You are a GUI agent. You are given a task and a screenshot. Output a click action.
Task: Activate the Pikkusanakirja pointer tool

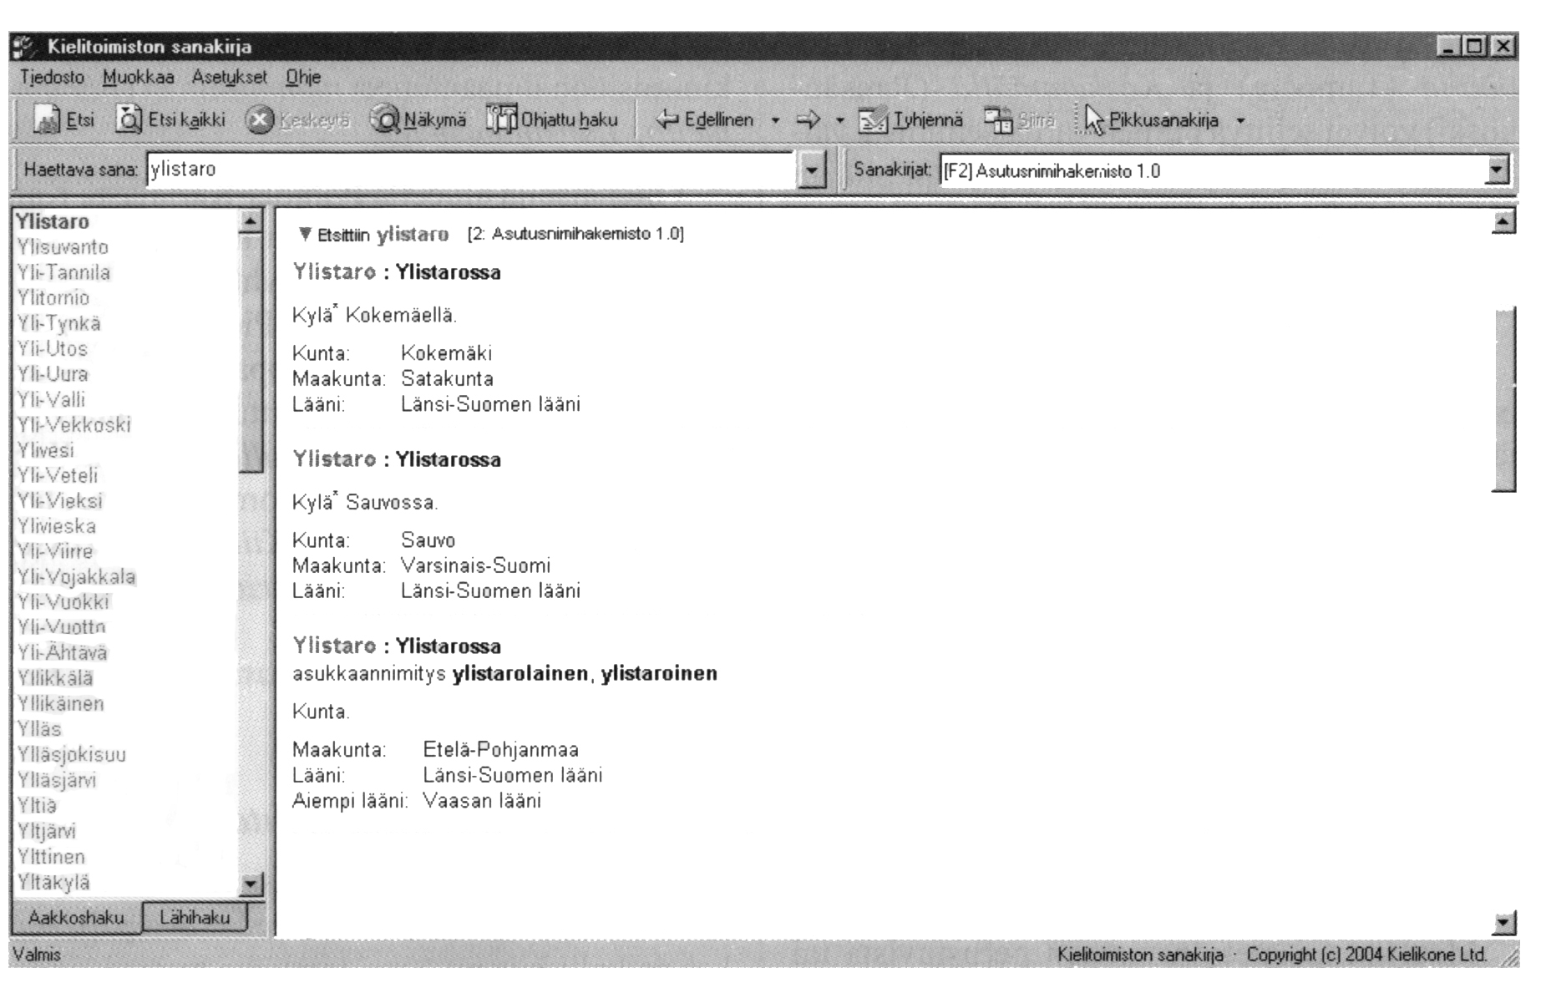click(x=1151, y=120)
